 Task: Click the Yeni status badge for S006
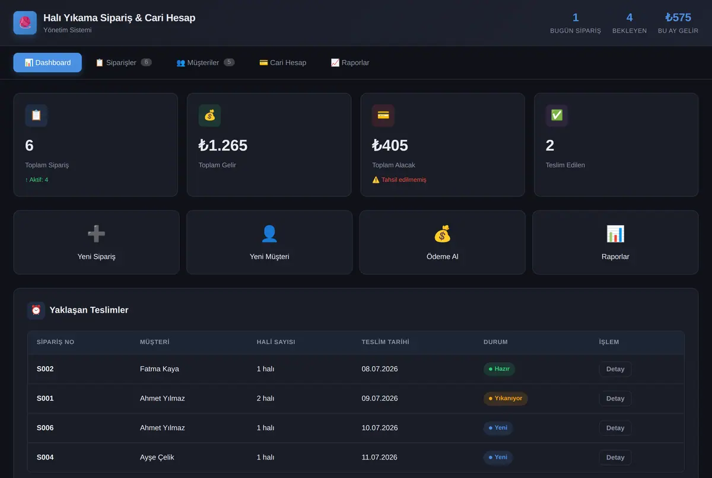pyautogui.click(x=498, y=428)
